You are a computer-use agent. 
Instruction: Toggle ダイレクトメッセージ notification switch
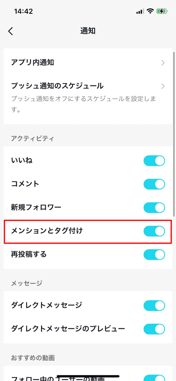pyautogui.click(x=154, y=306)
